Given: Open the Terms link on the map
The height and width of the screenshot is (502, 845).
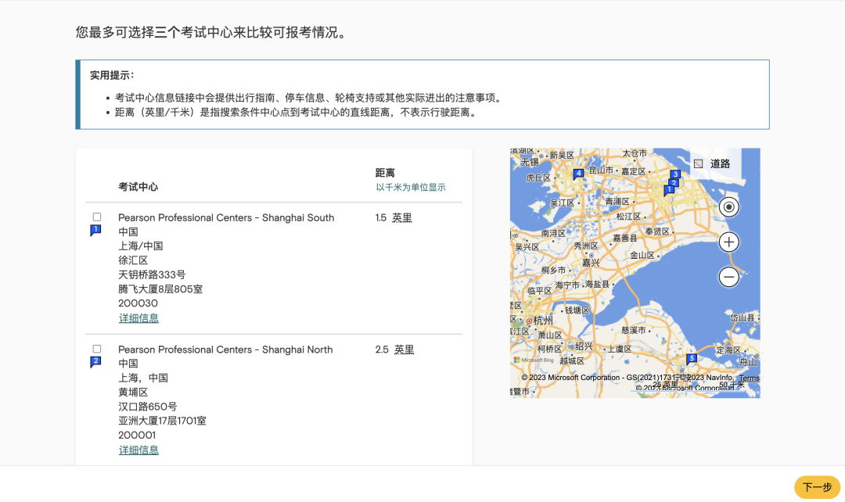Looking at the screenshot, I should 749,378.
